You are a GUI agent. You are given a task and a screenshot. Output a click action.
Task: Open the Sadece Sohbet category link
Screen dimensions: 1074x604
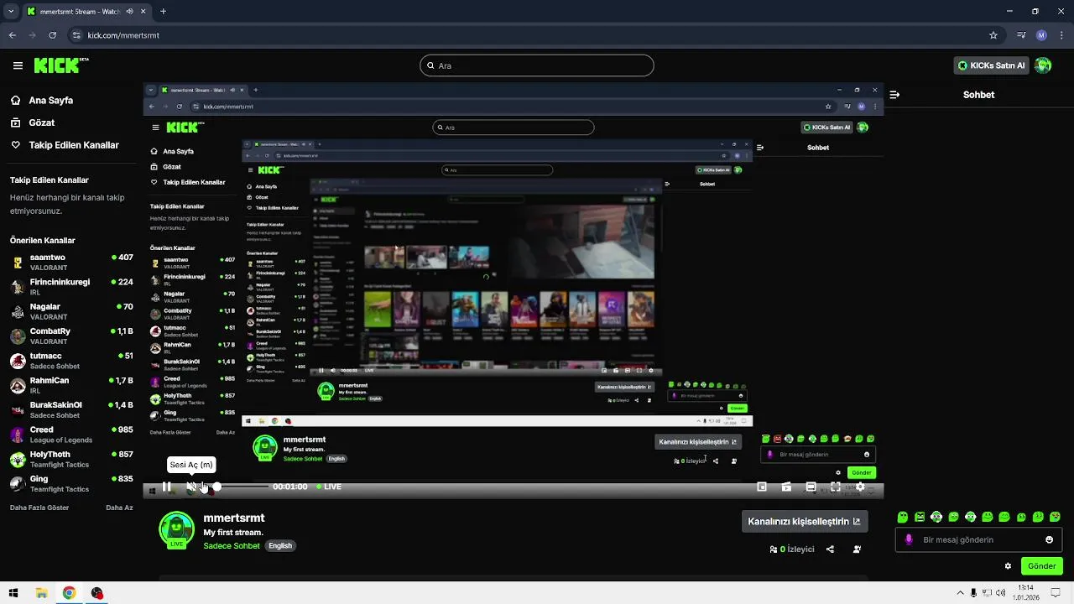[x=232, y=546]
